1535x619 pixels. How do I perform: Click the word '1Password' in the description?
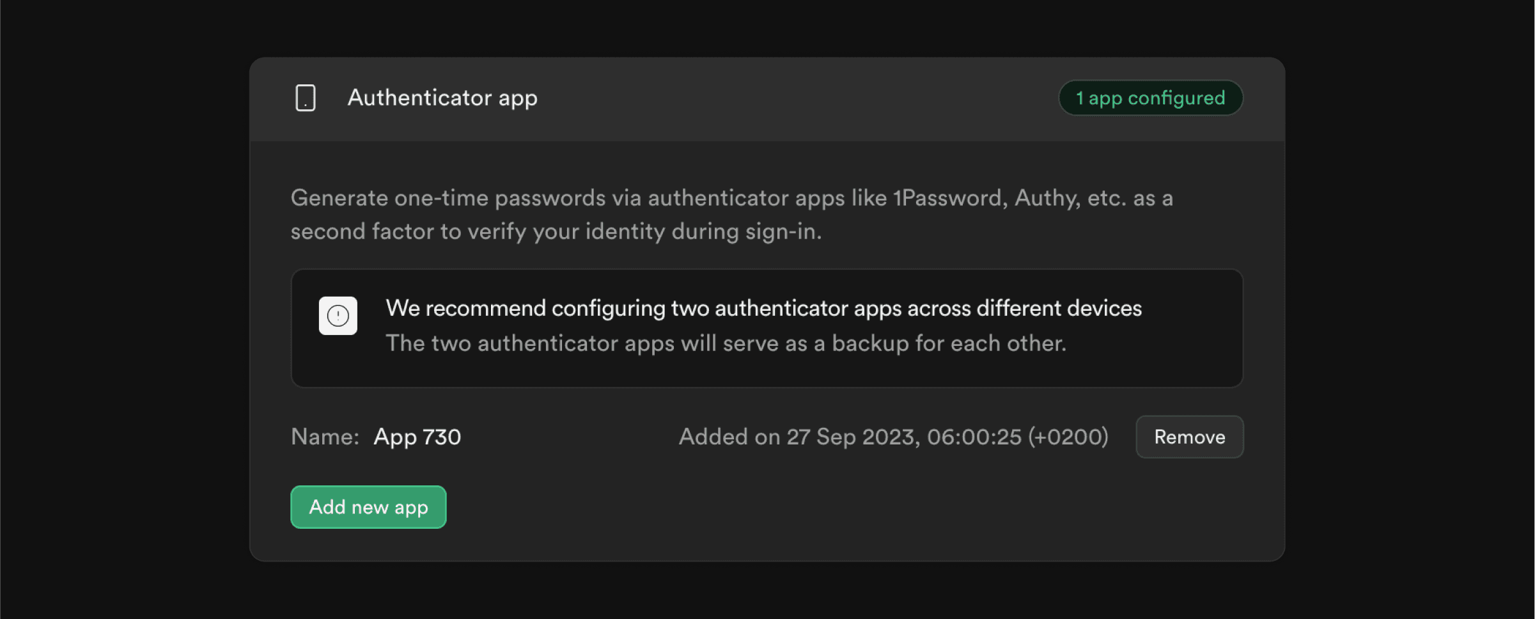click(x=950, y=198)
